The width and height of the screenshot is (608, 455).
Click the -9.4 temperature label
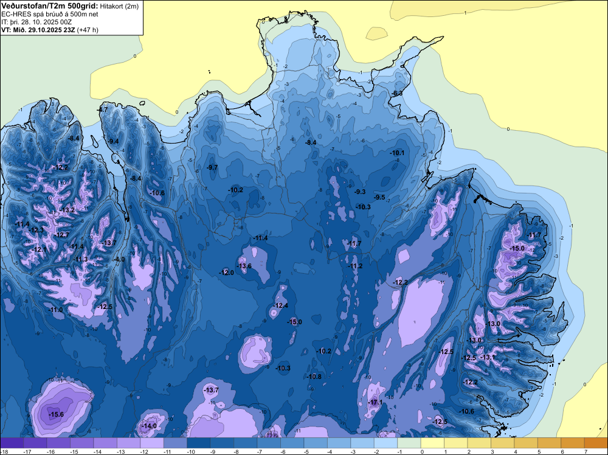(113, 141)
